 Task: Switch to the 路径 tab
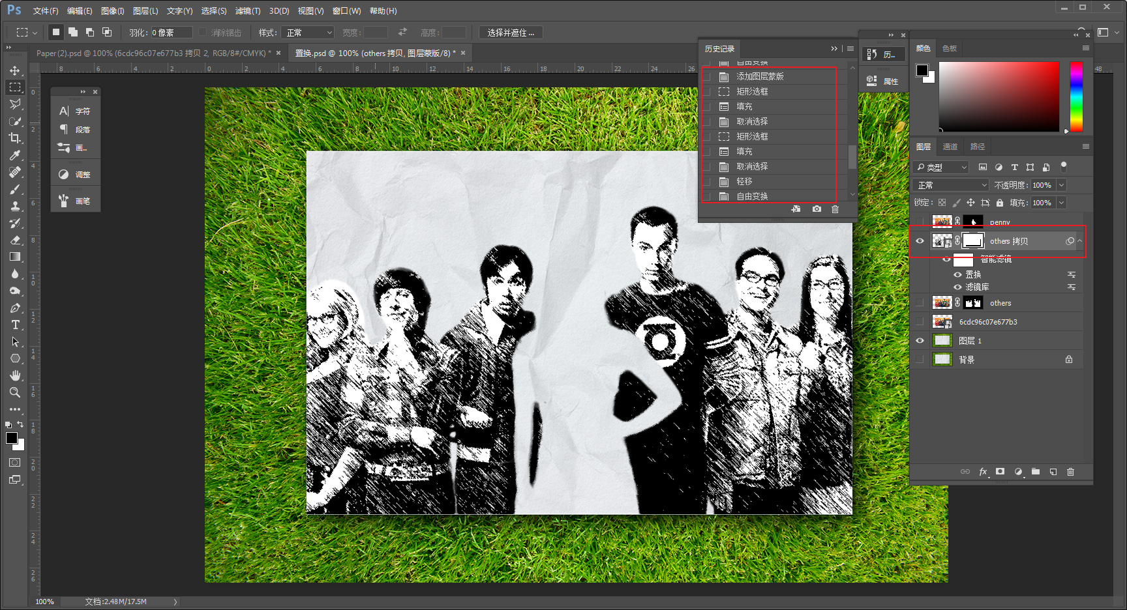point(978,147)
